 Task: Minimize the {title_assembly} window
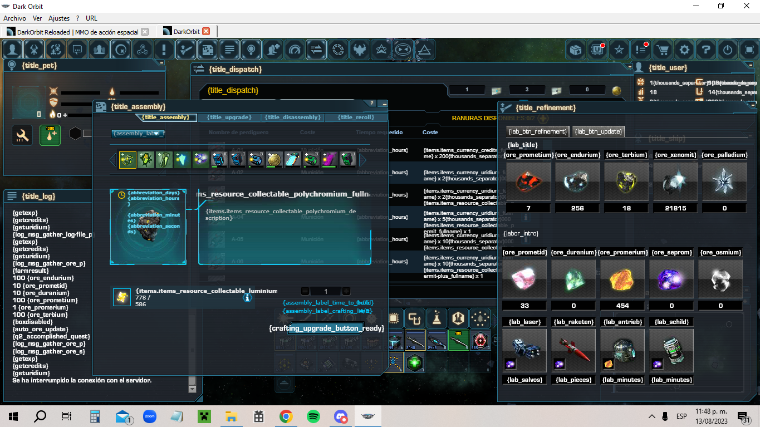[x=383, y=104]
